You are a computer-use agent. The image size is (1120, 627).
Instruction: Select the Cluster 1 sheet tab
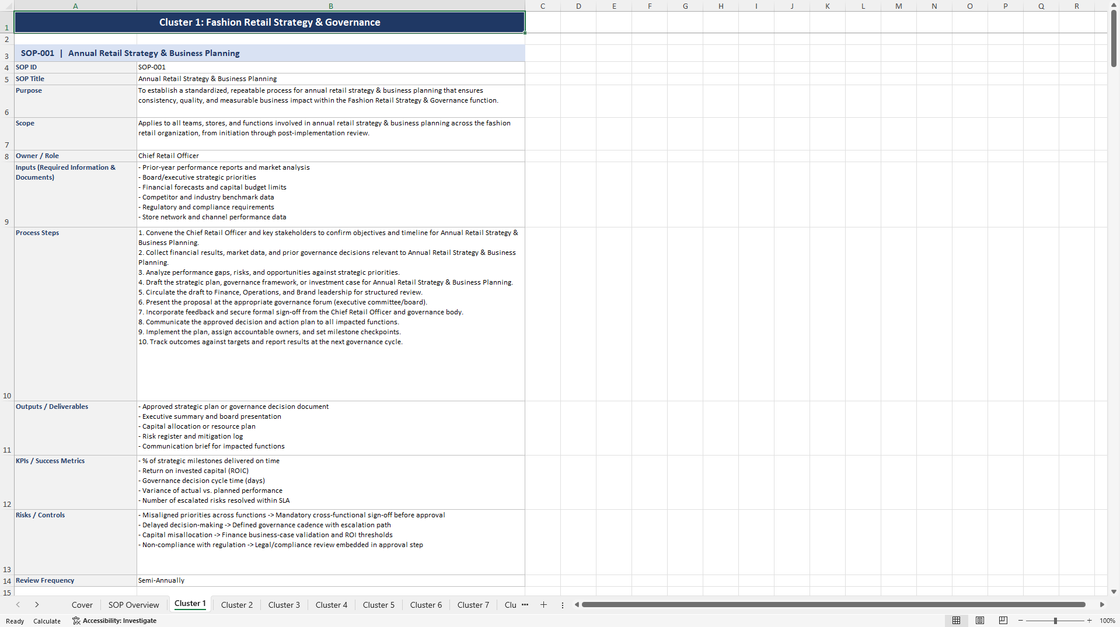[190, 604]
